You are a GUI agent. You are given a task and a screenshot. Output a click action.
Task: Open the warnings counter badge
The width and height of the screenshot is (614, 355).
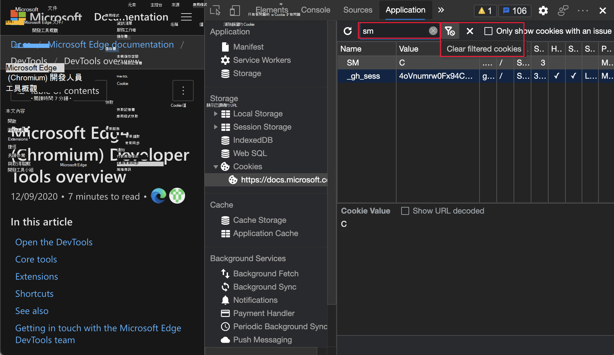point(485,11)
